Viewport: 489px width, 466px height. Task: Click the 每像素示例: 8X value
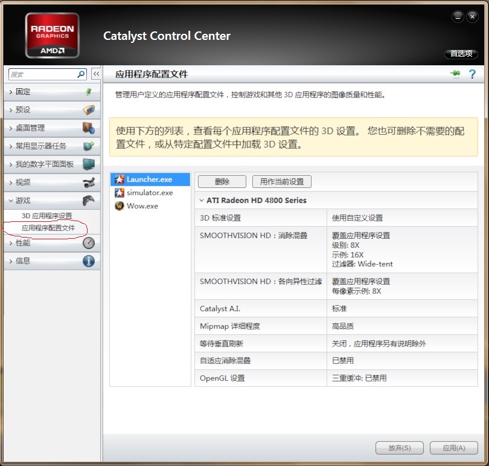[356, 291]
